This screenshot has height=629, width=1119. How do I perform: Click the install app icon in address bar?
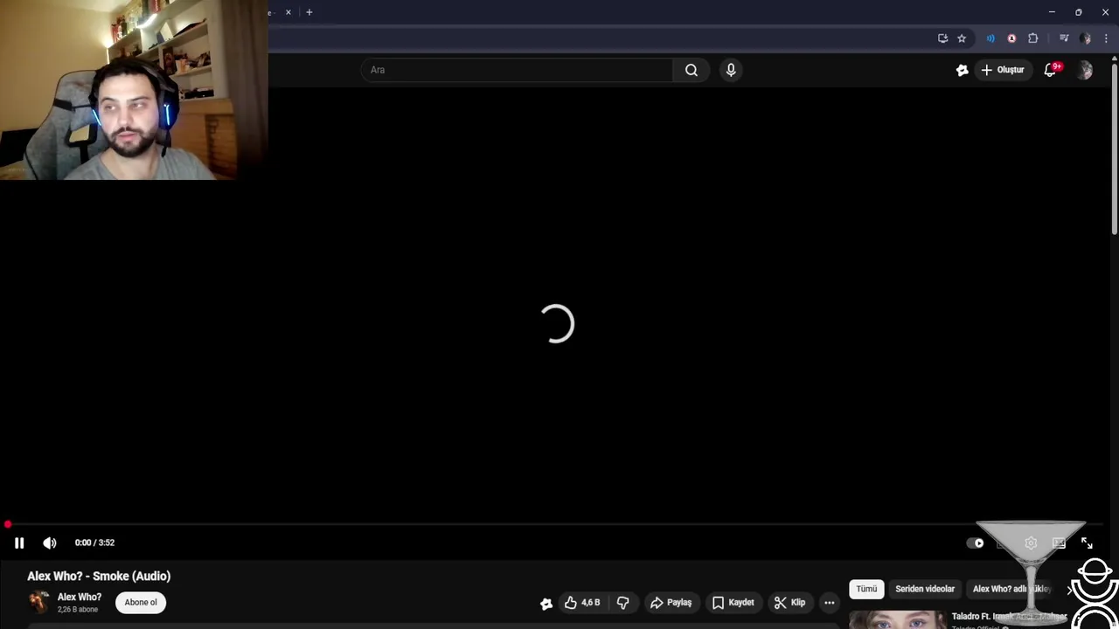tap(942, 38)
